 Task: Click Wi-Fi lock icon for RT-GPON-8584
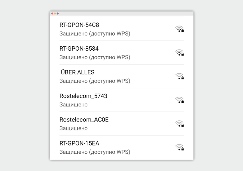click(x=180, y=53)
